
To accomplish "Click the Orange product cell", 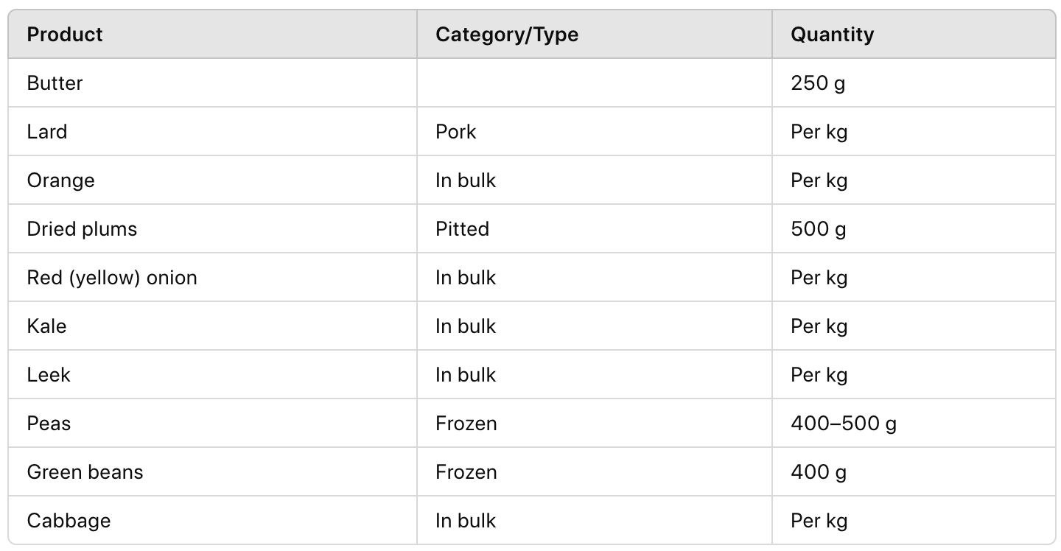I will click(61, 180).
